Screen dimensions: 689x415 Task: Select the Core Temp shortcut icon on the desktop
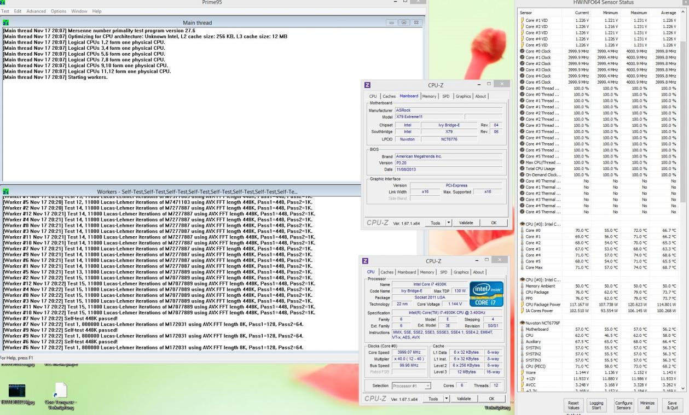click(60, 391)
